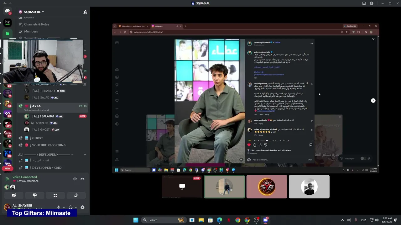Open a new tab in the stream's browser

point(185,26)
